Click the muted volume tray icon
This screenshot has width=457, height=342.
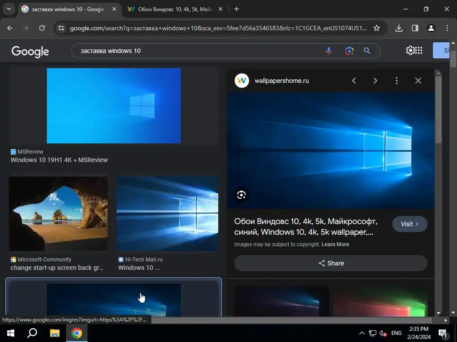coord(383,333)
